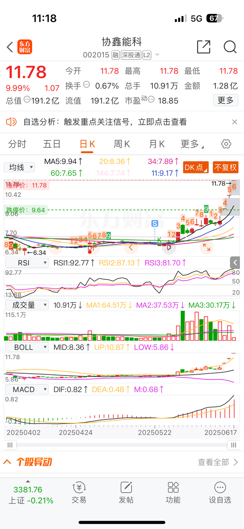Tap the RSI1:92.77 value
This screenshot has height=529, width=244.
pos(74,263)
